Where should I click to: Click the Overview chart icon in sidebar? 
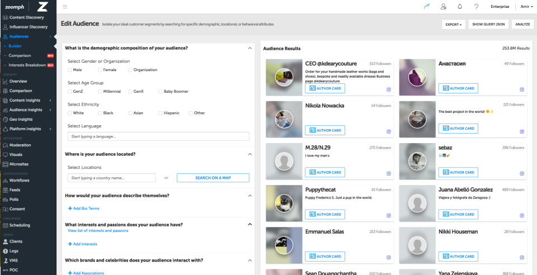pyautogui.click(x=5, y=82)
